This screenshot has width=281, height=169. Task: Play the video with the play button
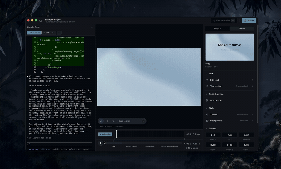click(x=101, y=143)
